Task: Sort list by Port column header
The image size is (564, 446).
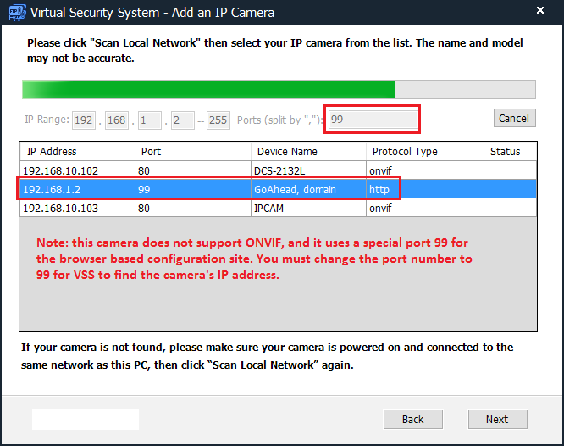Action: coord(193,151)
